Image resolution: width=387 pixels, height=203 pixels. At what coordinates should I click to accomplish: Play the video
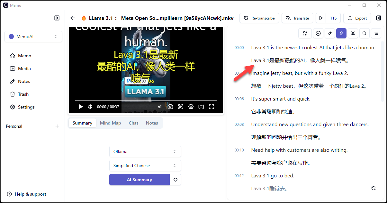click(81, 107)
